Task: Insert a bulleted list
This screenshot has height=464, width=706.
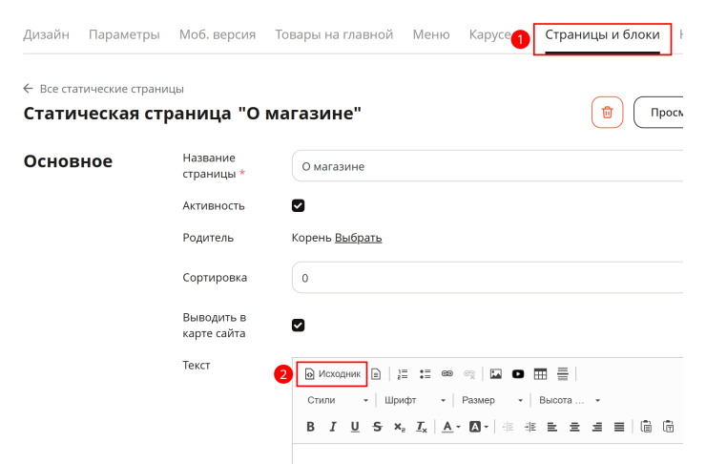Action: [x=426, y=374]
